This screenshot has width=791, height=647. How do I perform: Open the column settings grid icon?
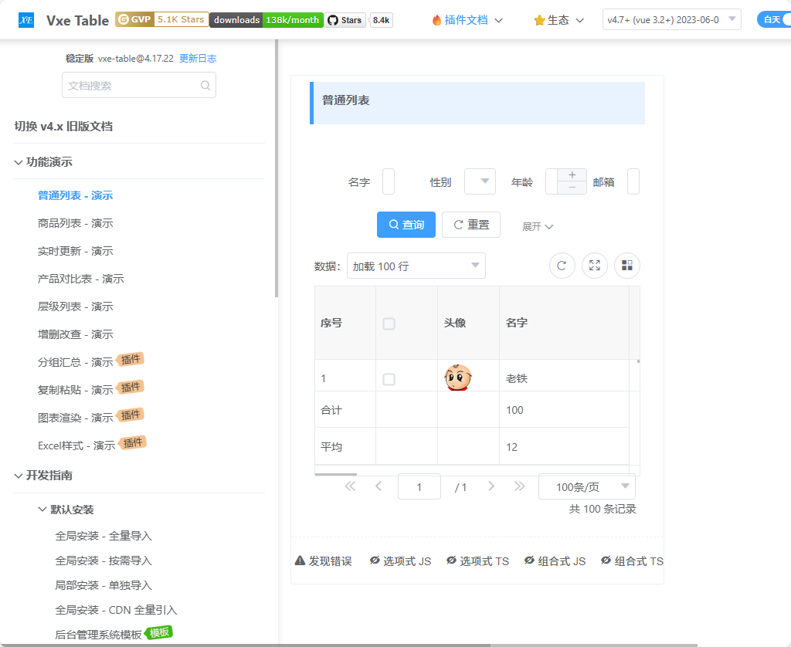point(627,266)
